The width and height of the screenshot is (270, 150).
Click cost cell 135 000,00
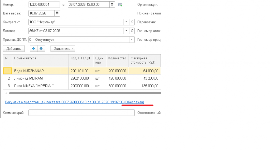click(x=144, y=86)
